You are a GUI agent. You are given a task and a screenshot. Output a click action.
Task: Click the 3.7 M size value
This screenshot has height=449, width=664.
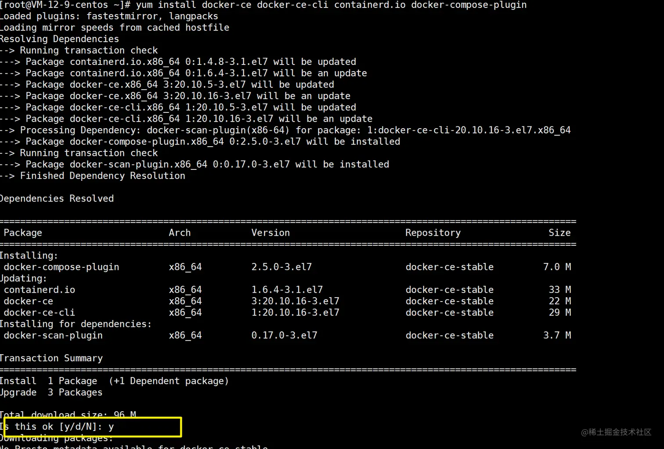coord(557,336)
